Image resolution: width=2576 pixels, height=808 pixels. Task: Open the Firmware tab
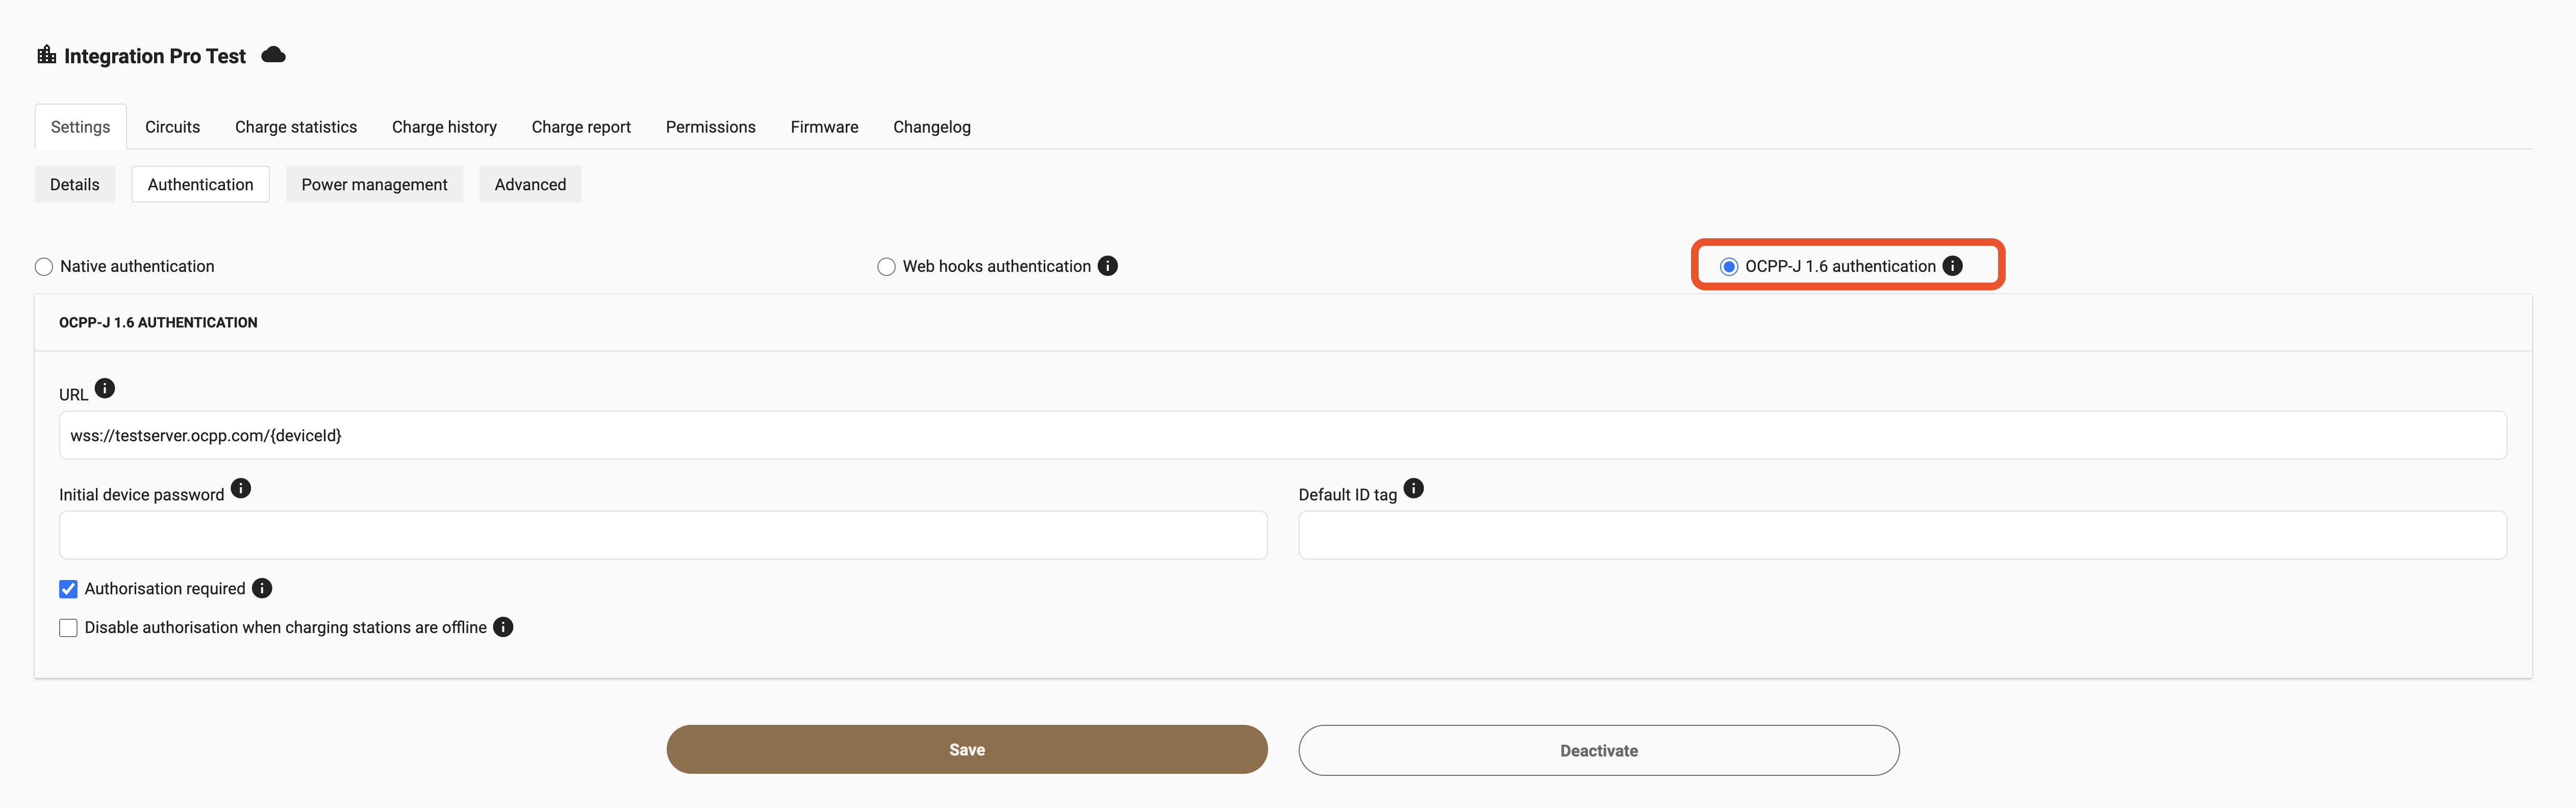[824, 127]
